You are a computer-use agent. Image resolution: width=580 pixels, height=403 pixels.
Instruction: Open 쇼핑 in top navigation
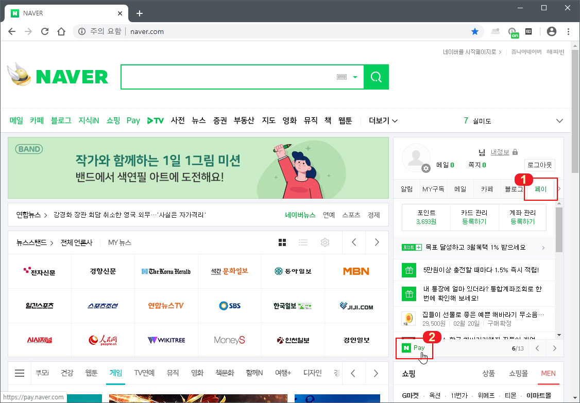click(113, 120)
